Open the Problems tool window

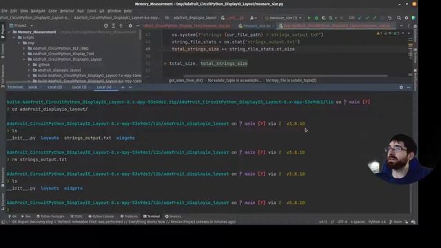pos(129,216)
